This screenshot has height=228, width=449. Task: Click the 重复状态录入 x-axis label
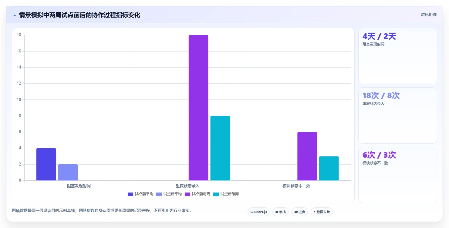point(187,186)
